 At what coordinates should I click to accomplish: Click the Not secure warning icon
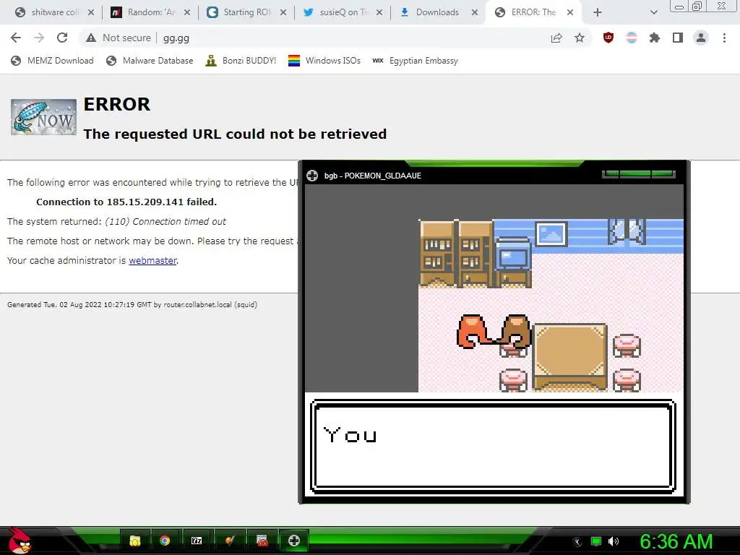pos(91,38)
